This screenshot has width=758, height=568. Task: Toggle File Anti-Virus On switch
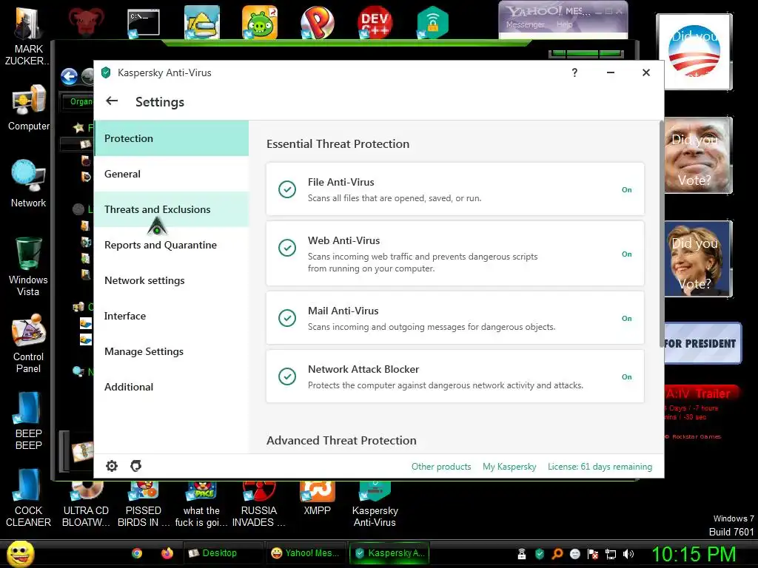tap(626, 190)
